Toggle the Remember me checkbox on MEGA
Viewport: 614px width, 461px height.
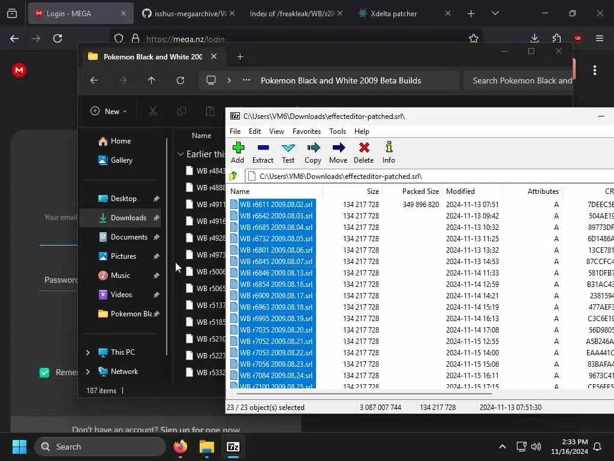tap(44, 372)
